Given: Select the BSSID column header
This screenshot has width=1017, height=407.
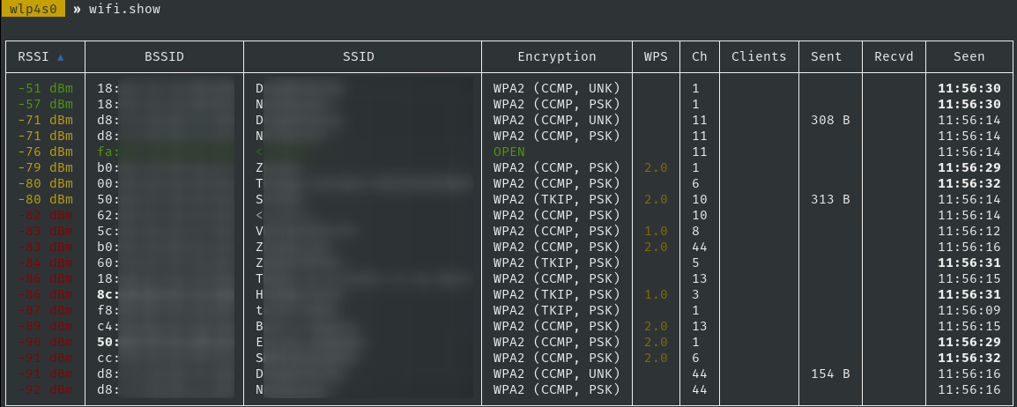Looking at the screenshot, I should 165,56.
